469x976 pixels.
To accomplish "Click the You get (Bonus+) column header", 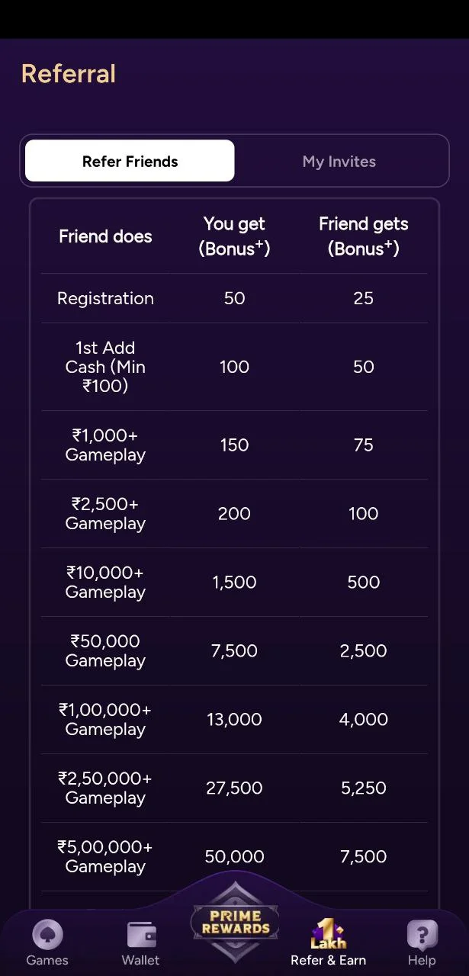I will (x=234, y=236).
